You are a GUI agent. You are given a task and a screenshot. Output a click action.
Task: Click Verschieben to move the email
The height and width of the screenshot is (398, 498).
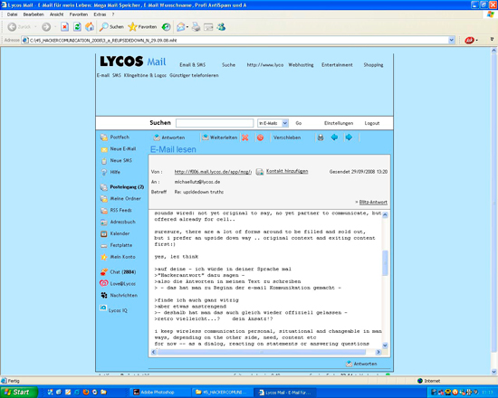(x=287, y=137)
